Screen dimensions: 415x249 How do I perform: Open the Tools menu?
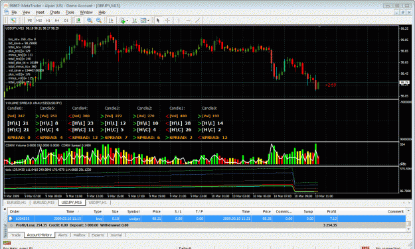coord(70,13)
